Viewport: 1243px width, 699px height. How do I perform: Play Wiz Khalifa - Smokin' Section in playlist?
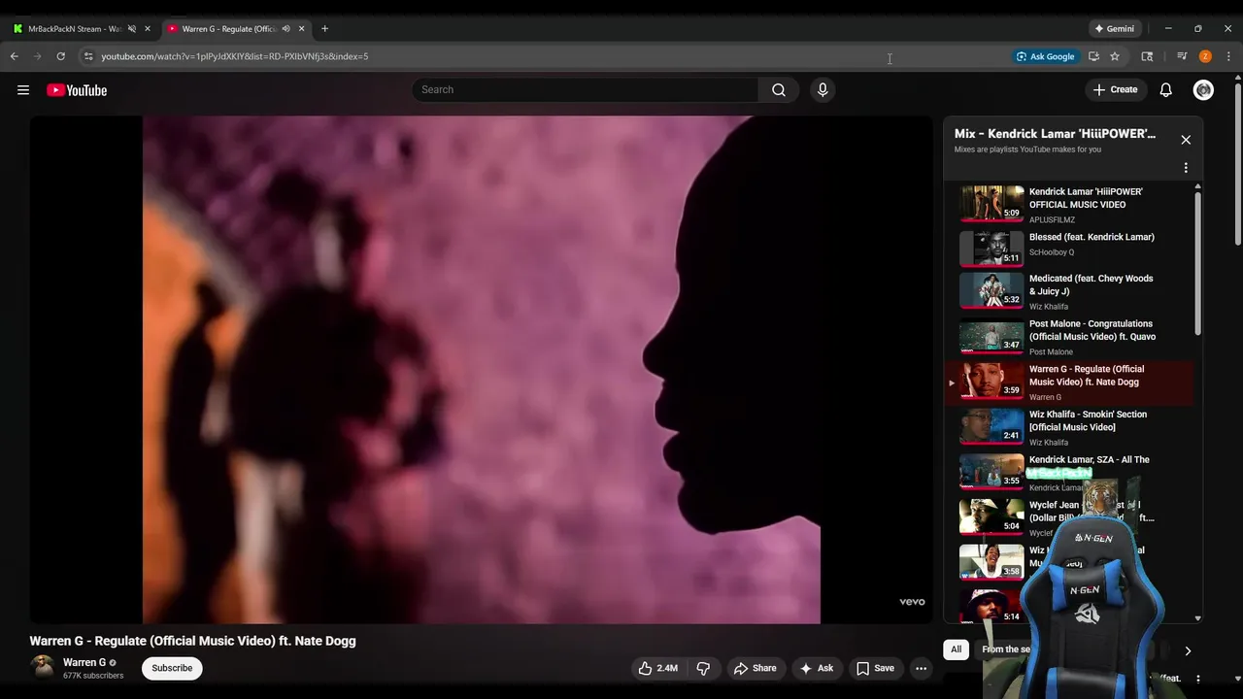(1068, 427)
